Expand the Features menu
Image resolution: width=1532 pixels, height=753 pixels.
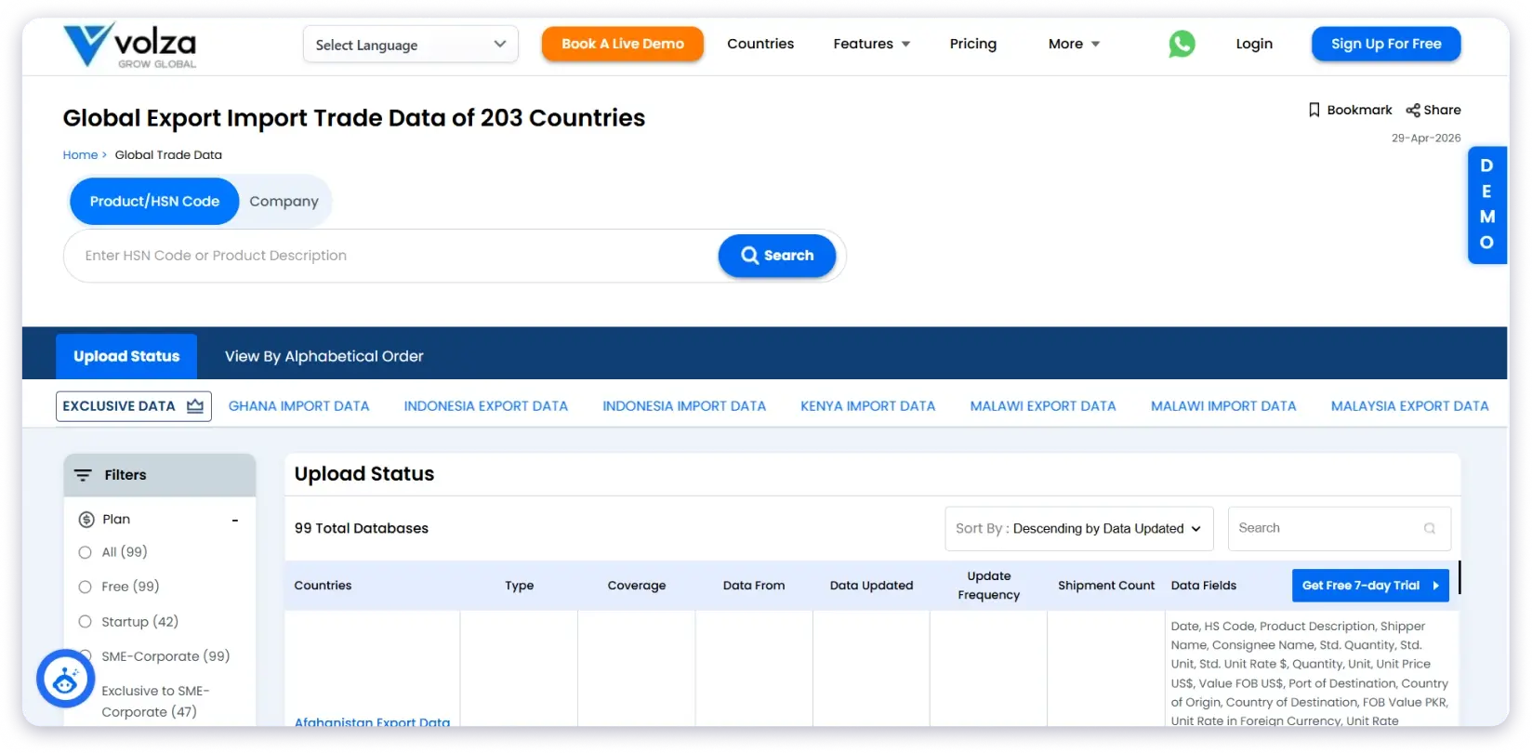click(x=872, y=44)
